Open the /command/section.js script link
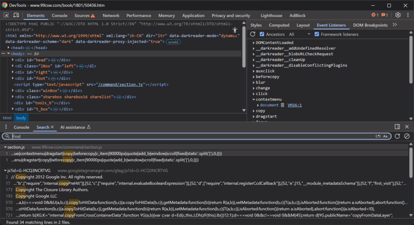Screen dimensions: 414x225 (120, 84)
